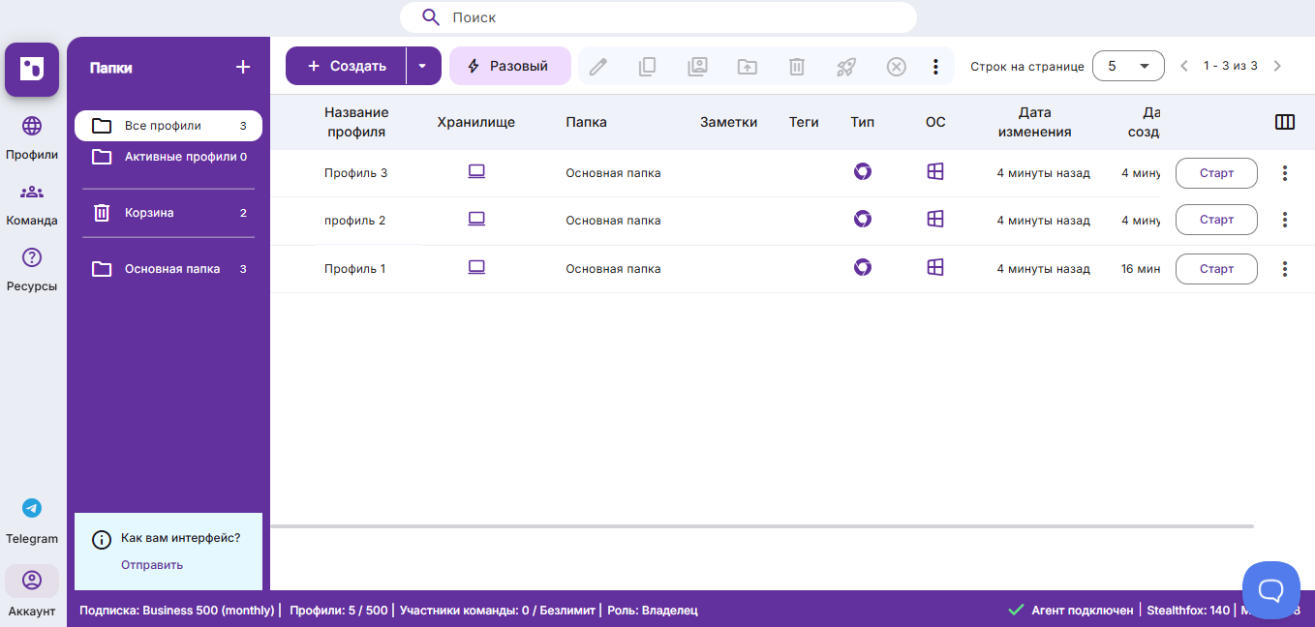The height and width of the screenshot is (627, 1315).
Task: Go to previous page arrow
Action: (x=1184, y=66)
